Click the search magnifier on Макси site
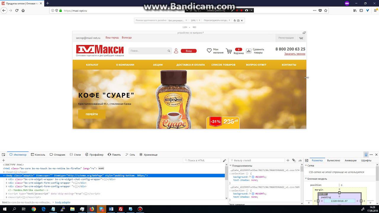The image size is (379, 213). tap(169, 51)
